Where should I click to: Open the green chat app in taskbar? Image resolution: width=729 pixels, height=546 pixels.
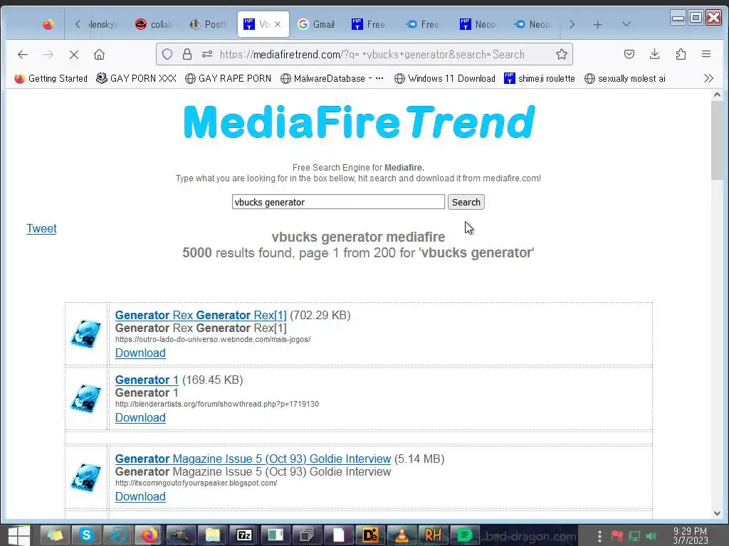464,535
